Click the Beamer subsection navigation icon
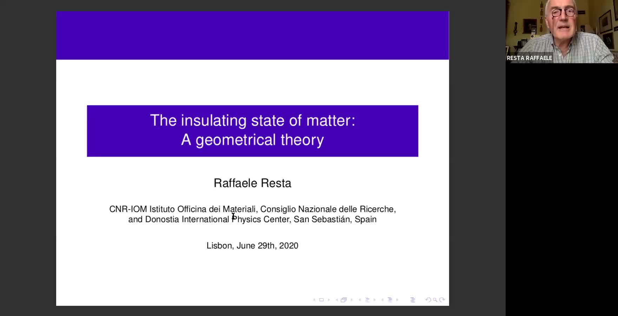 click(367, 300)
